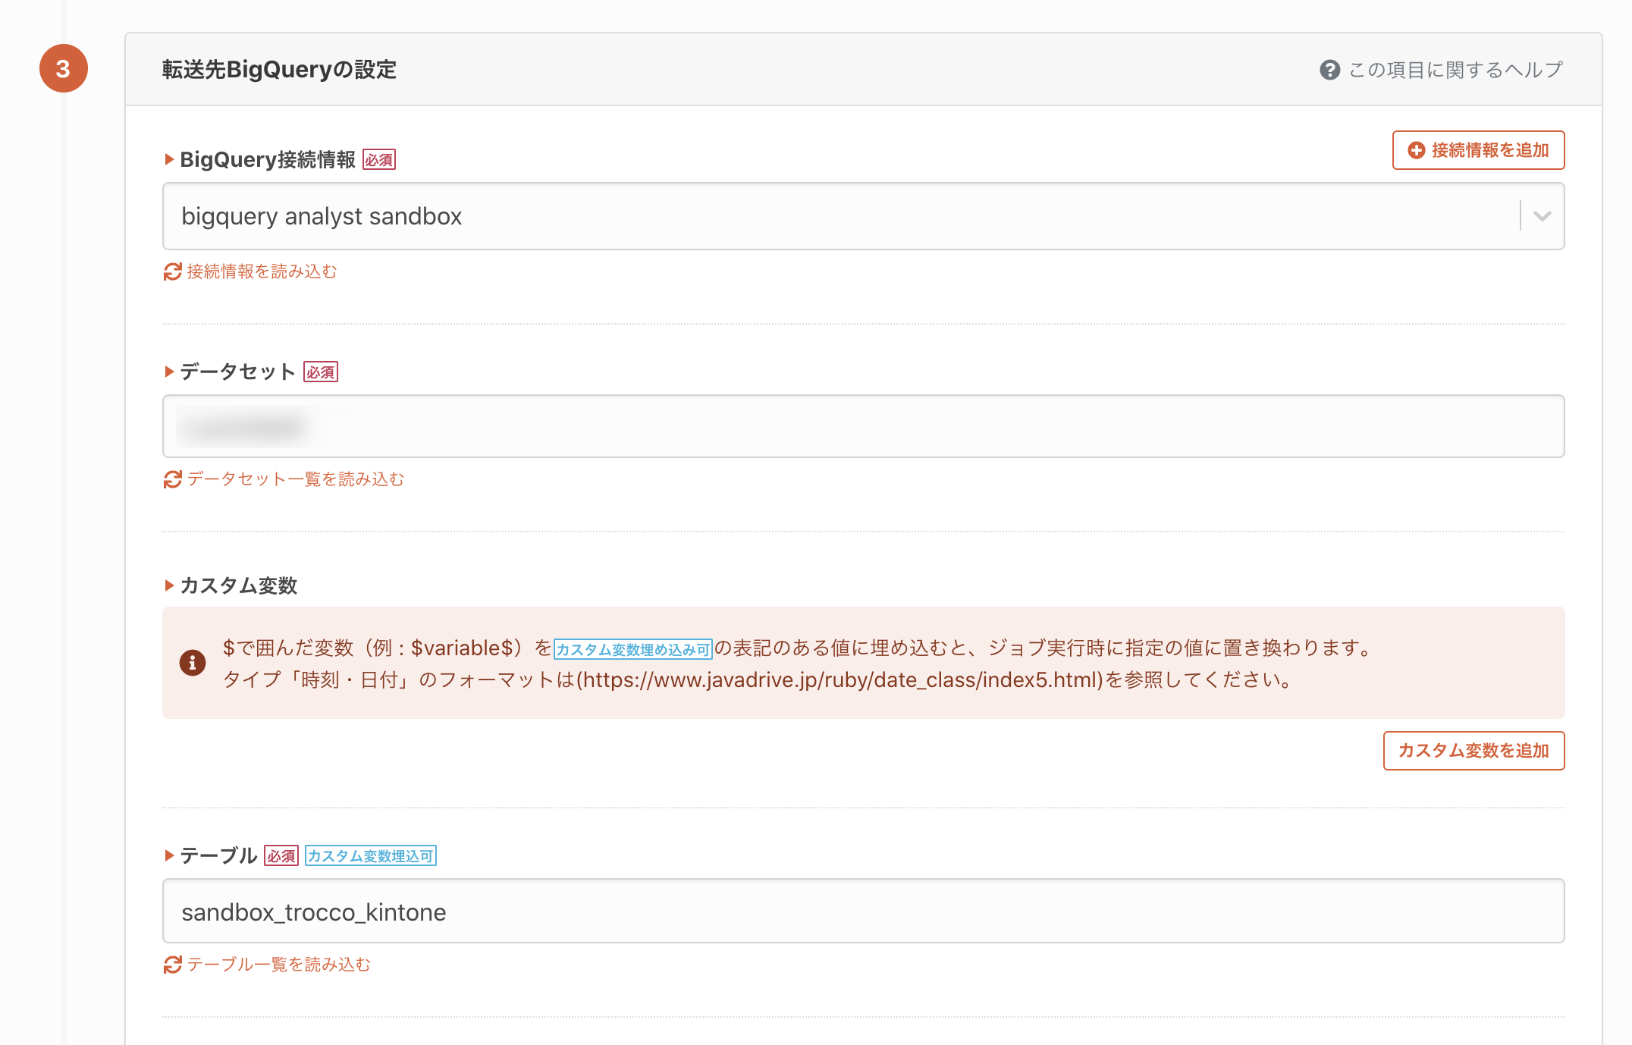
Task: Click refresh icon beside テーブル一覧を読み込む
Action: (173, 965)
